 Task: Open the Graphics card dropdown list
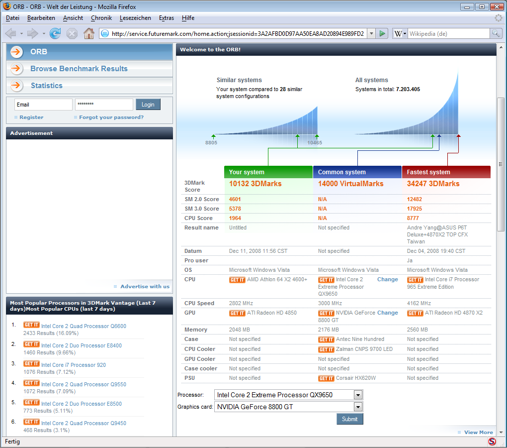[358, 407]
